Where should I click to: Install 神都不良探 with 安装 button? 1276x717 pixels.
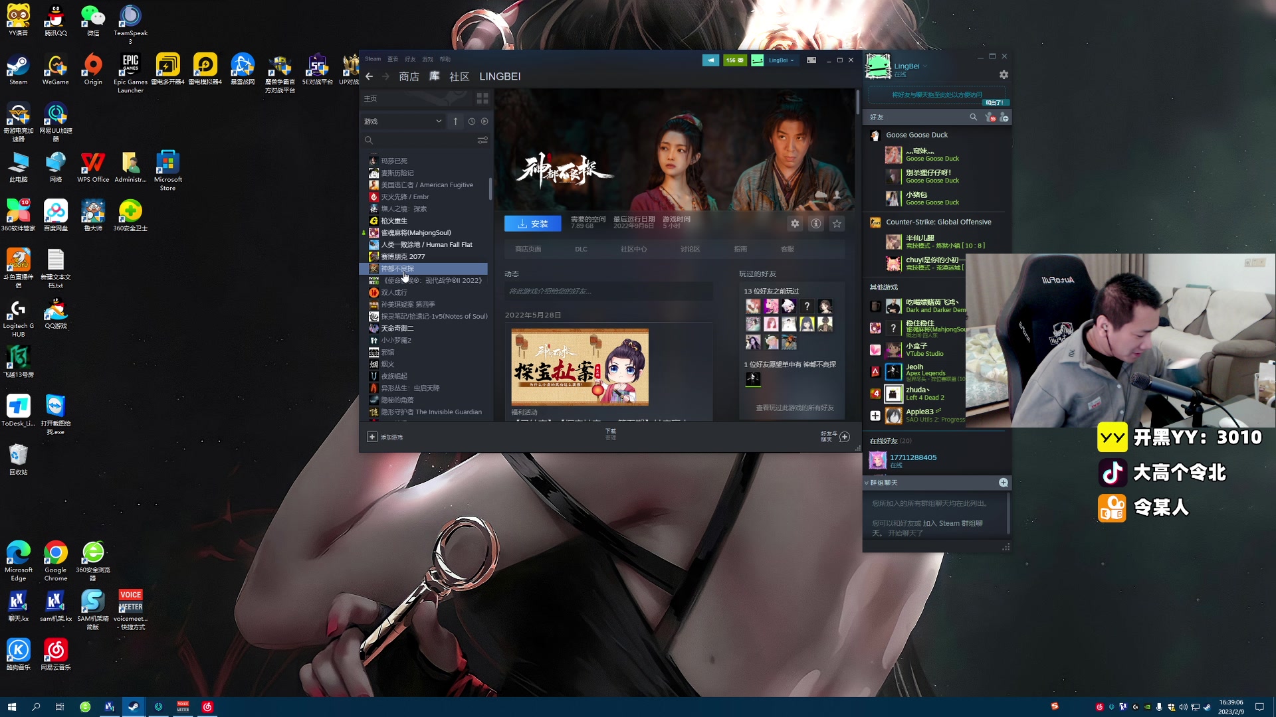[x=533, y=224]
